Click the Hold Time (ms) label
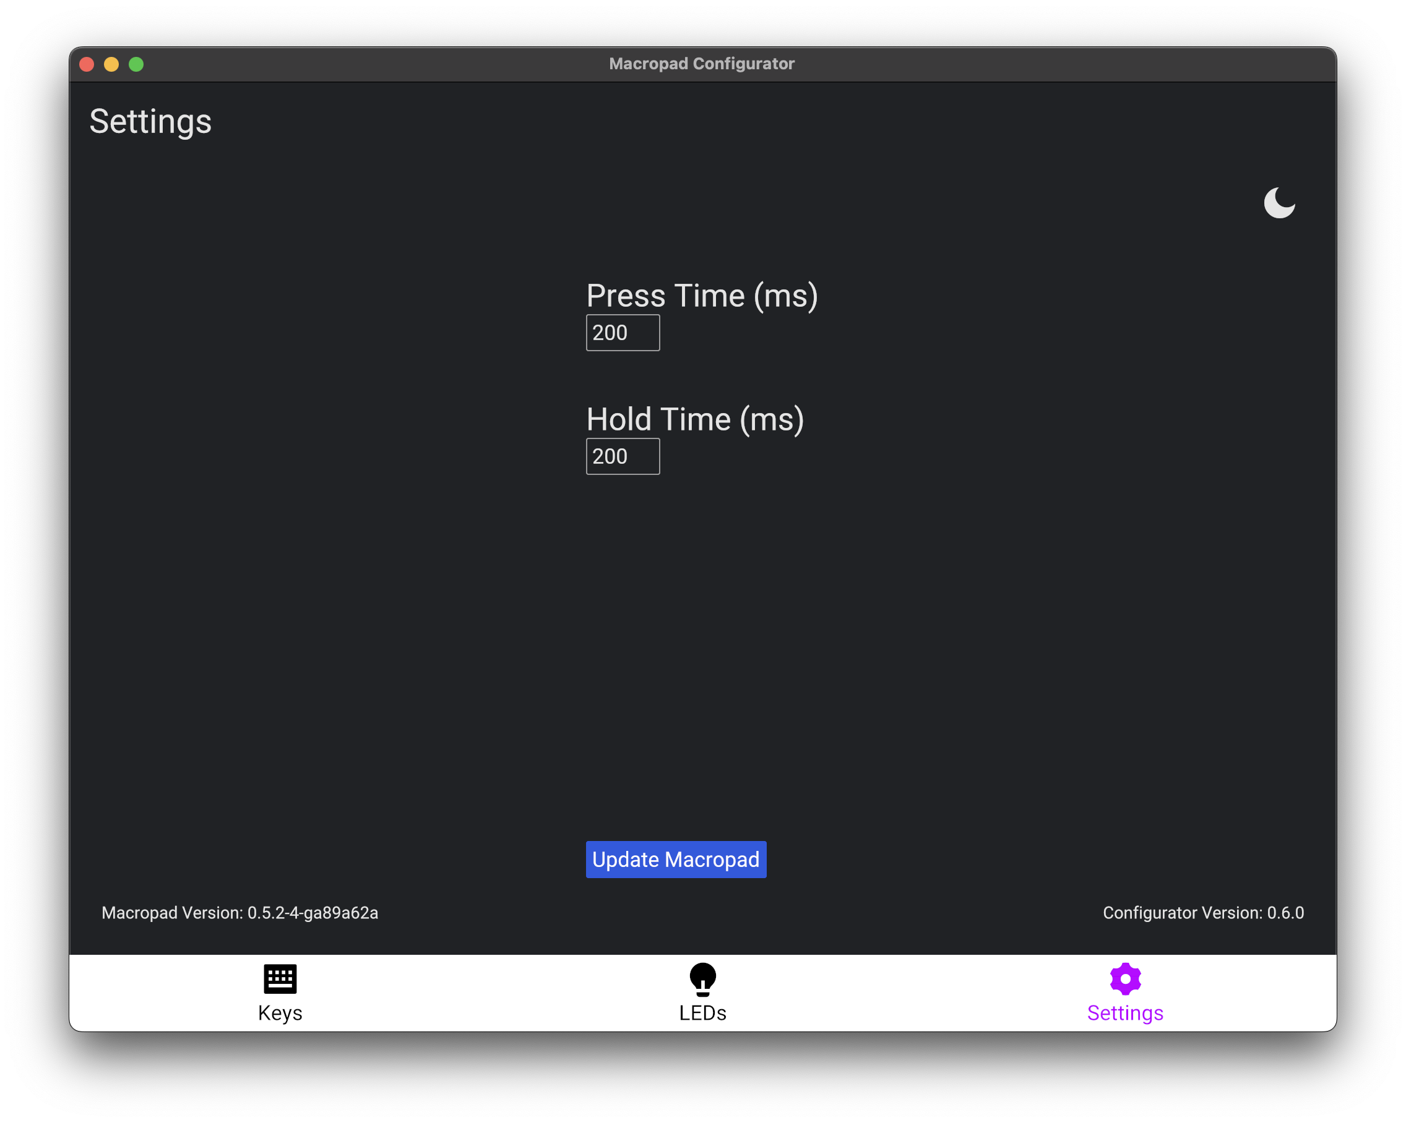The width and height of the screenshot is (1406, 1123). click(694, 419)
